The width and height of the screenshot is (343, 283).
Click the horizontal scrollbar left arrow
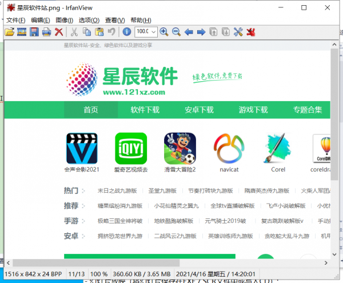(9, 262)
